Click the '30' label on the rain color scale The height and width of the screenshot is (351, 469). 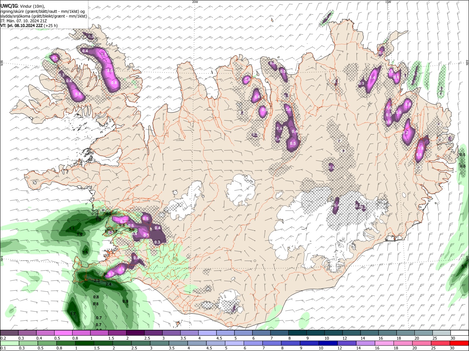pos(453,348)
